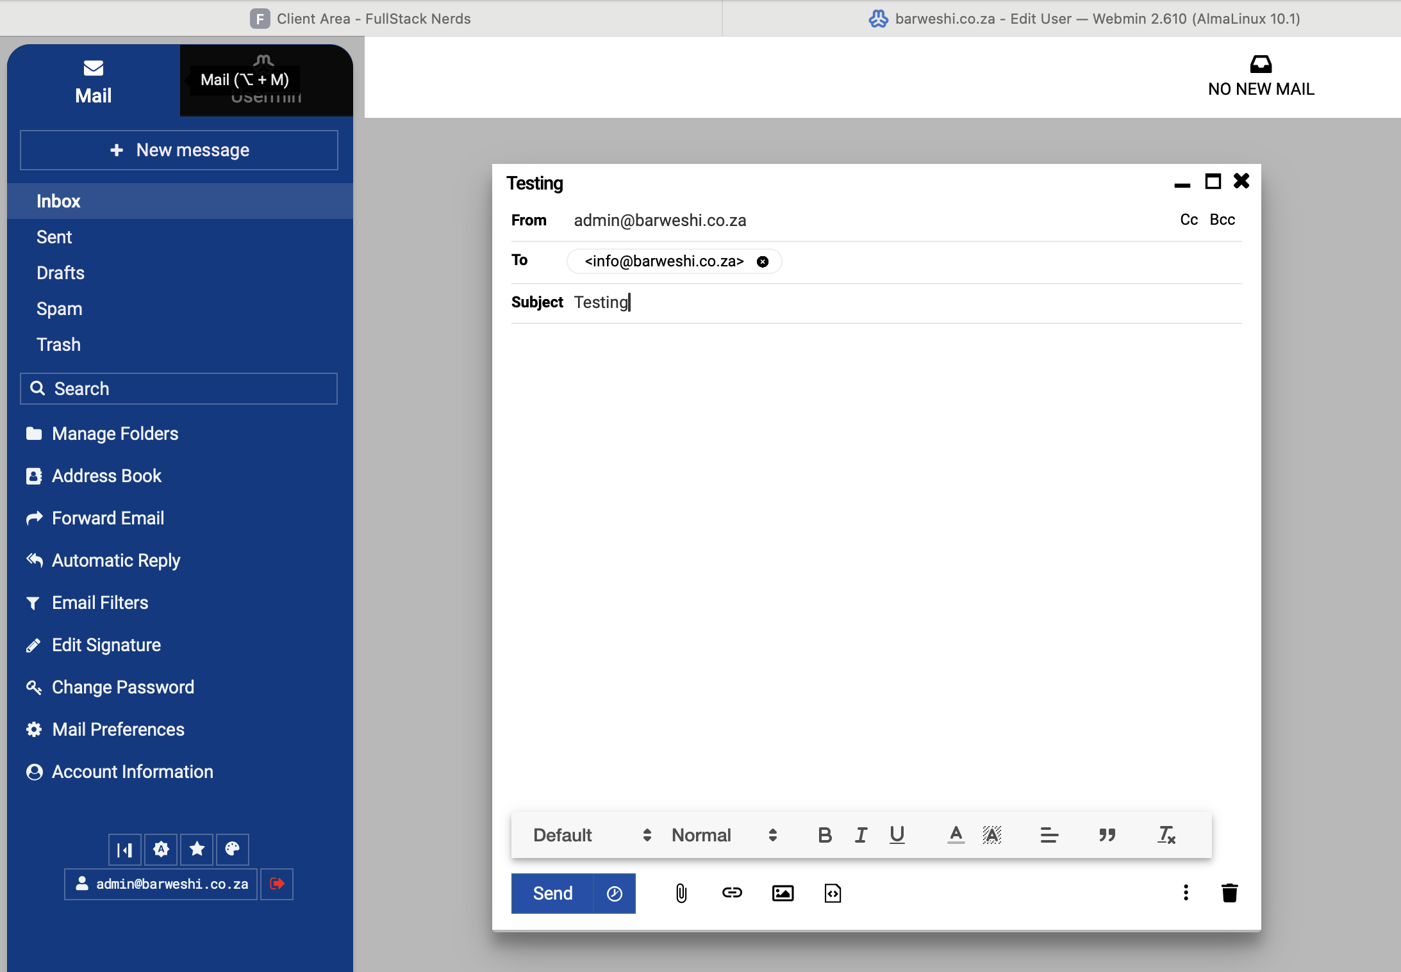Click the red logout icon

[x=277, y=884]
